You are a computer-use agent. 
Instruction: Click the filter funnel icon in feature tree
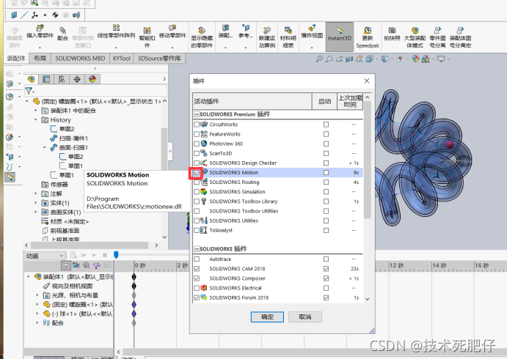tap(29, 91)
